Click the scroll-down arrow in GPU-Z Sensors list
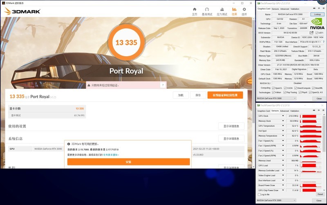 324,190
